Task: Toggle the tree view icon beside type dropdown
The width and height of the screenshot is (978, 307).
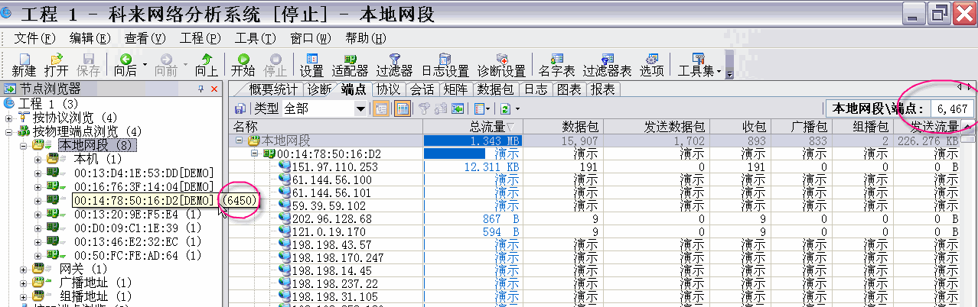Action: coord(382,108)
